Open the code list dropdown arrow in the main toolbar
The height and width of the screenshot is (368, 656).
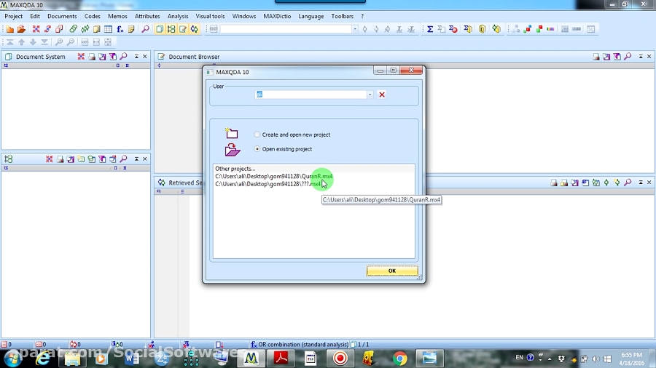(355, 29)
